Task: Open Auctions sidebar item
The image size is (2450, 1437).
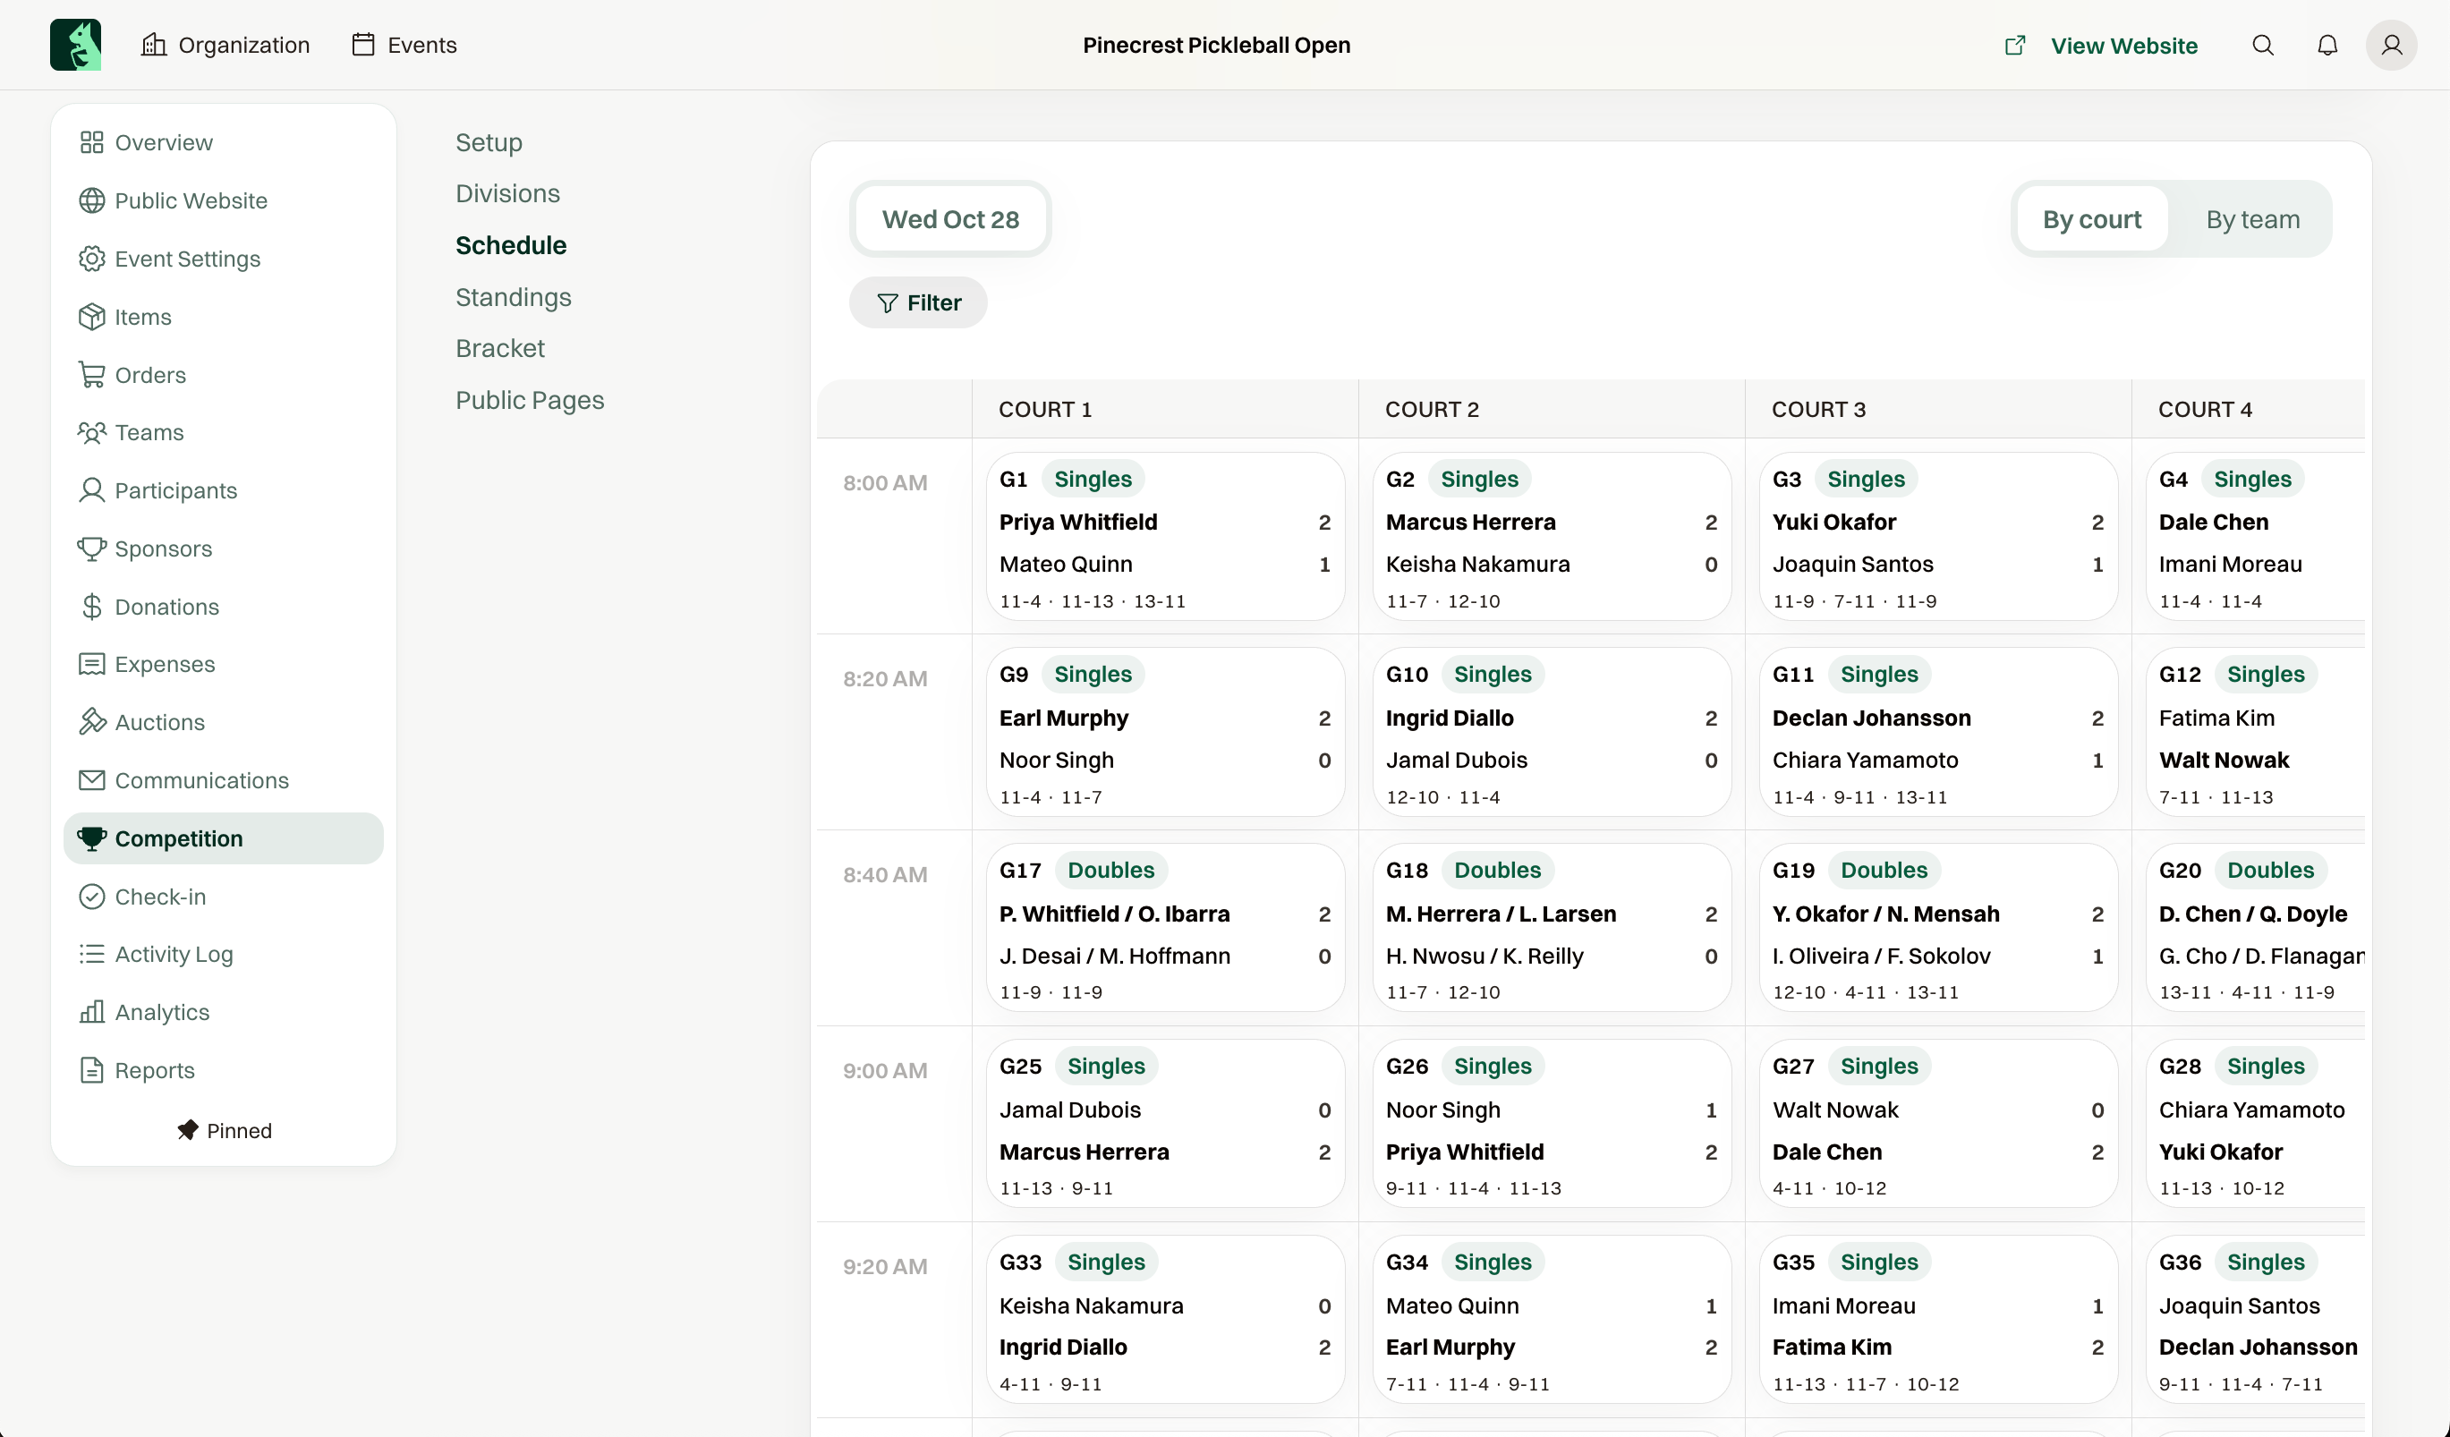Action: point(223,722)
